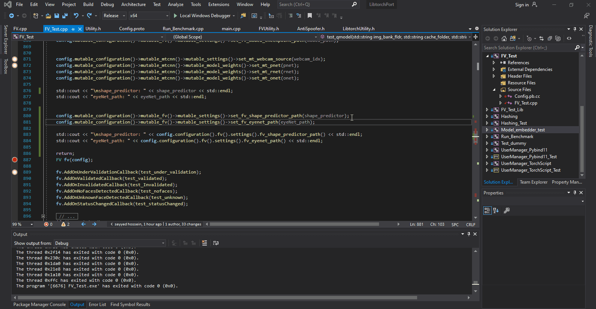596x309 pixels.
Task: Collapse All nodes in Solution Explorer
Action: (x=550, y=38)
